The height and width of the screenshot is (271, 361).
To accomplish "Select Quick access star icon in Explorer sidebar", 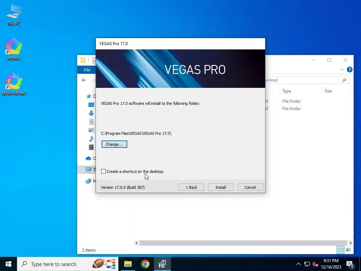I will [x=89, y=96].
